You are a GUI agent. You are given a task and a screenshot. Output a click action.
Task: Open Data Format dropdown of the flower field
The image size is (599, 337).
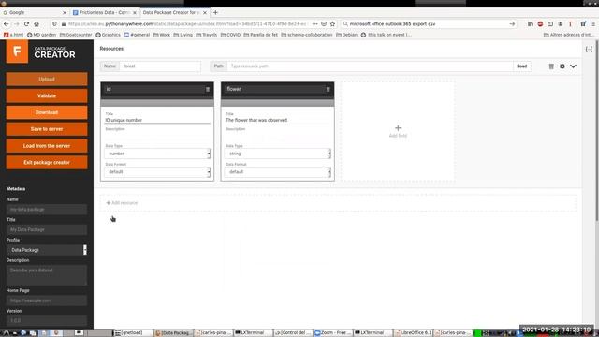tap(278, 172)
